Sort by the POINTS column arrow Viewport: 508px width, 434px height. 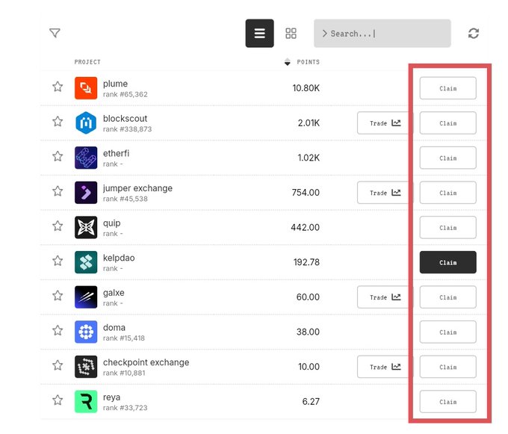[288, 61]
